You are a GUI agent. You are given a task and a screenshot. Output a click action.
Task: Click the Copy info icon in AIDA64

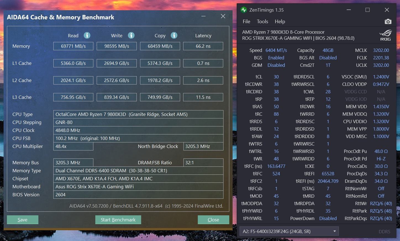pos(174,35)
